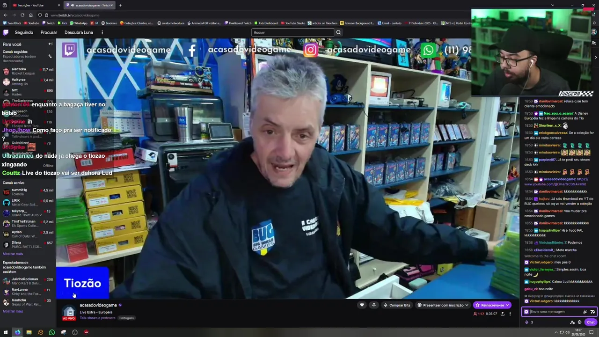Open summit1g live channel
599x337 pixels.
[28, 192]
